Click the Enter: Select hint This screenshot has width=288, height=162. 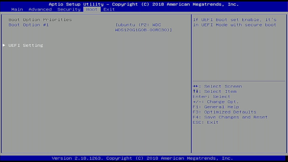211,97
